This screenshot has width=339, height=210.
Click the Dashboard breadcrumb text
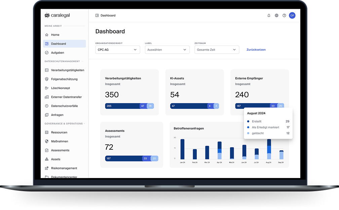click(x=108, y=16)
